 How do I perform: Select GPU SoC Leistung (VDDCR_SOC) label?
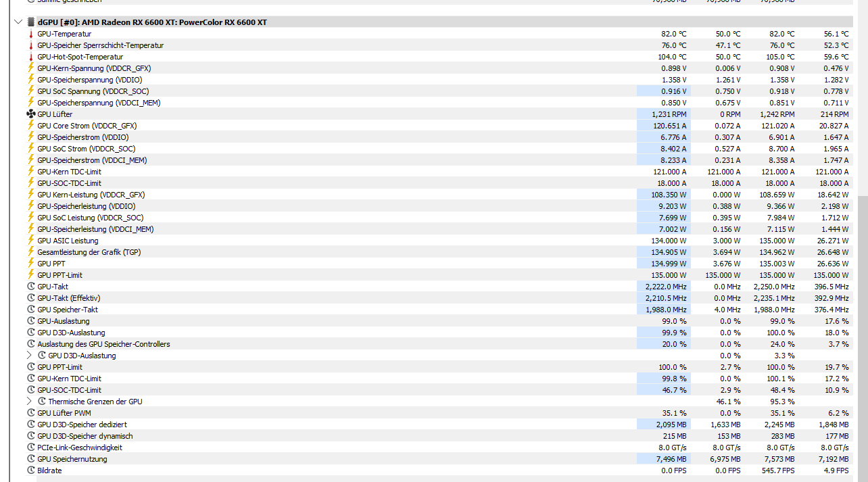coord(90,218)
